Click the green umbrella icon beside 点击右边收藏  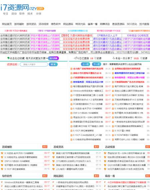(x=8, y=58)
